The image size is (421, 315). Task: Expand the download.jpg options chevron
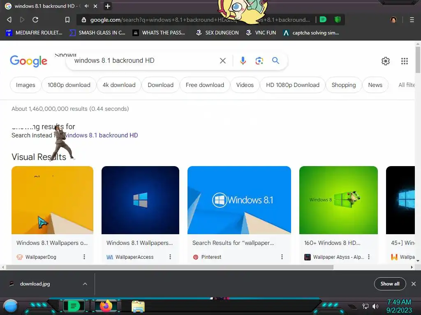pos(85,284)
